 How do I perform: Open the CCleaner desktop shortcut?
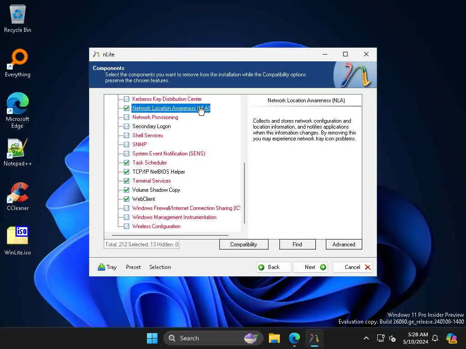[18, 196]
